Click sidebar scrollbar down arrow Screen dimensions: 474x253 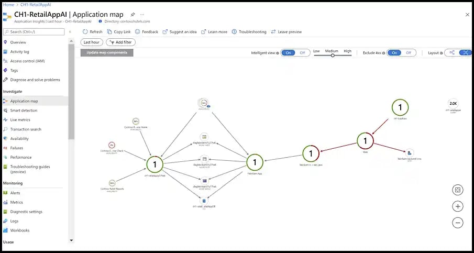(71, 240)
